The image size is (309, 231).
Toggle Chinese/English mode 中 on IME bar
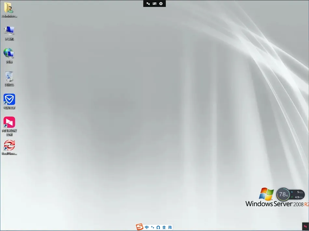click(x=147, y=227)
